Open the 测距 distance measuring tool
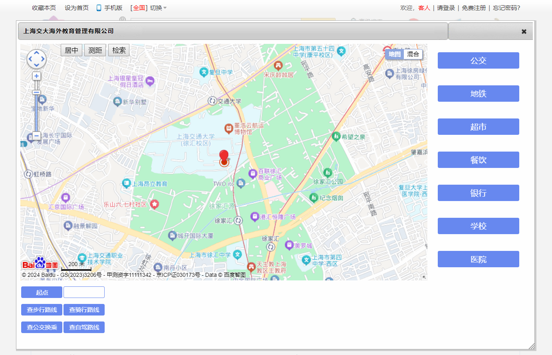This screenshot has width=552, height=355. [x=95, y=50]
